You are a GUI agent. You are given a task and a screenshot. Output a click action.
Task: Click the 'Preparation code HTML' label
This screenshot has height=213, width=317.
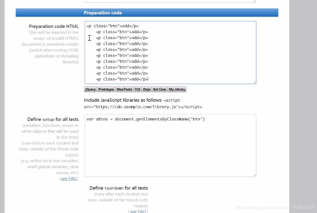point(54,26)
